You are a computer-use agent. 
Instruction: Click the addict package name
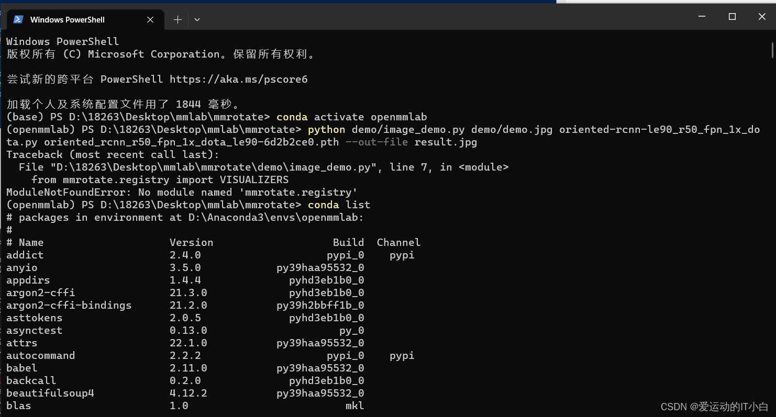click(24, 255)
